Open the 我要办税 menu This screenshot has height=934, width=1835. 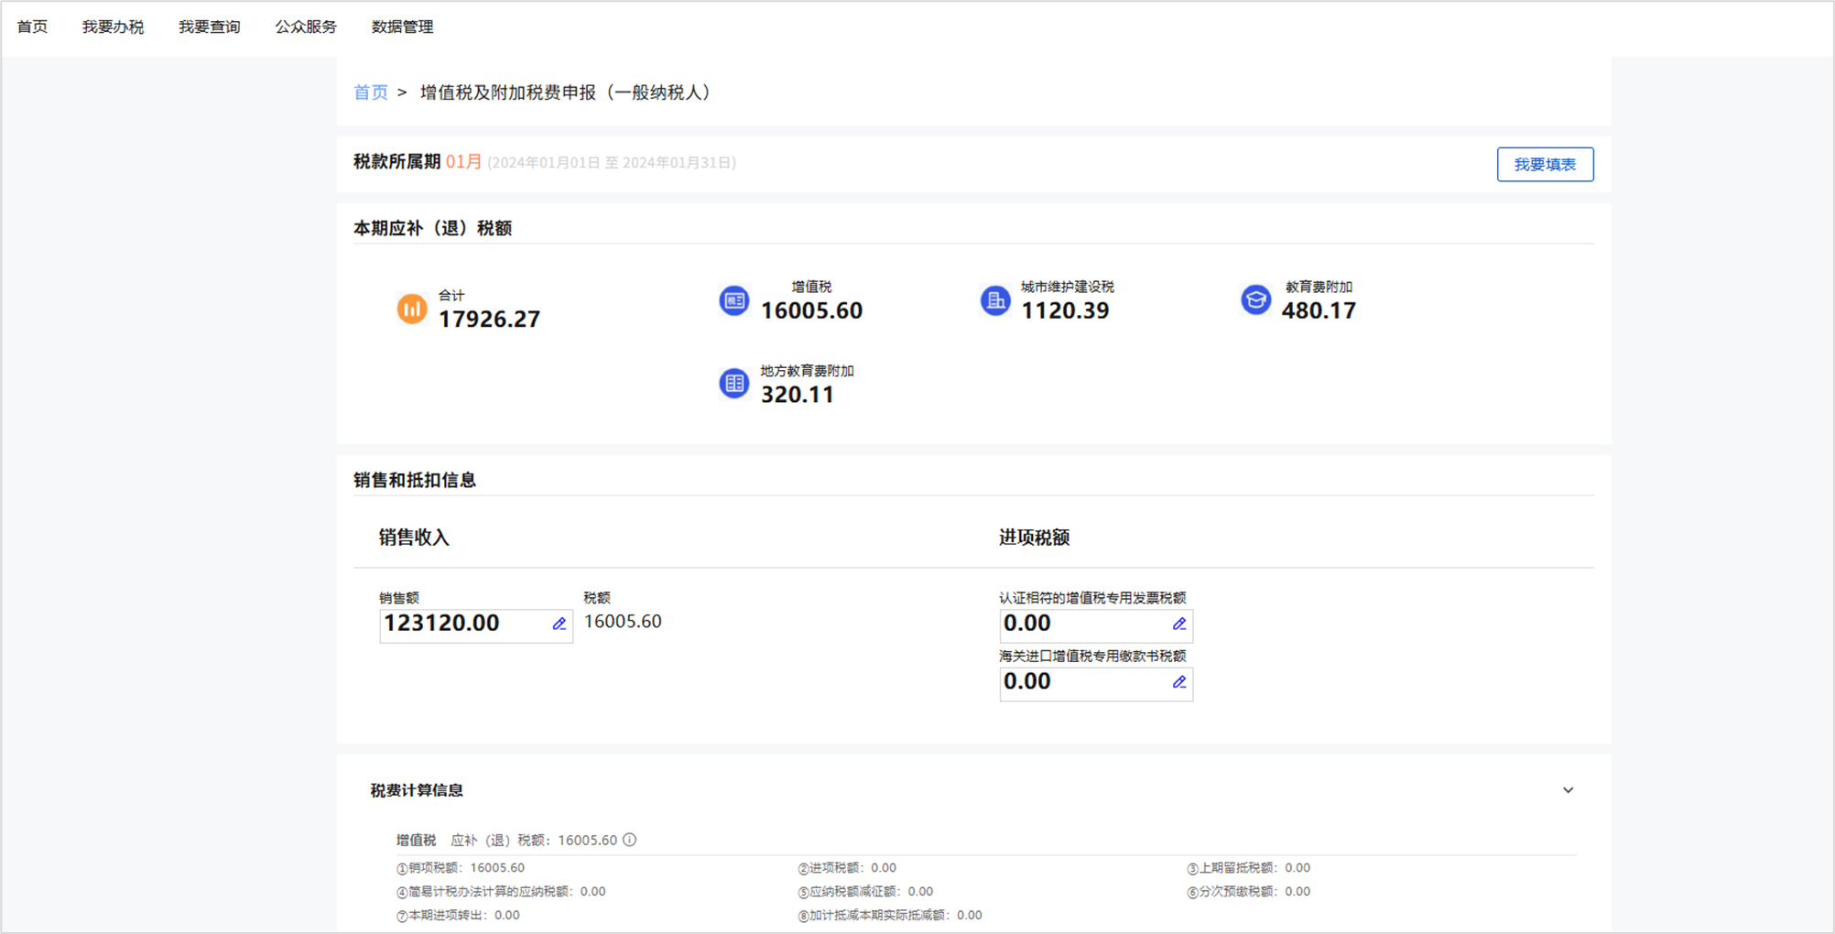[x=113, y=27]
